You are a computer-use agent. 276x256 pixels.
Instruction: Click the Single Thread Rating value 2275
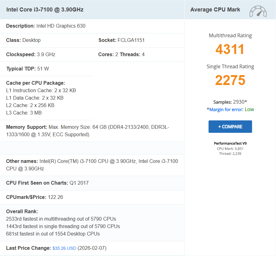[x=230, y=80]
